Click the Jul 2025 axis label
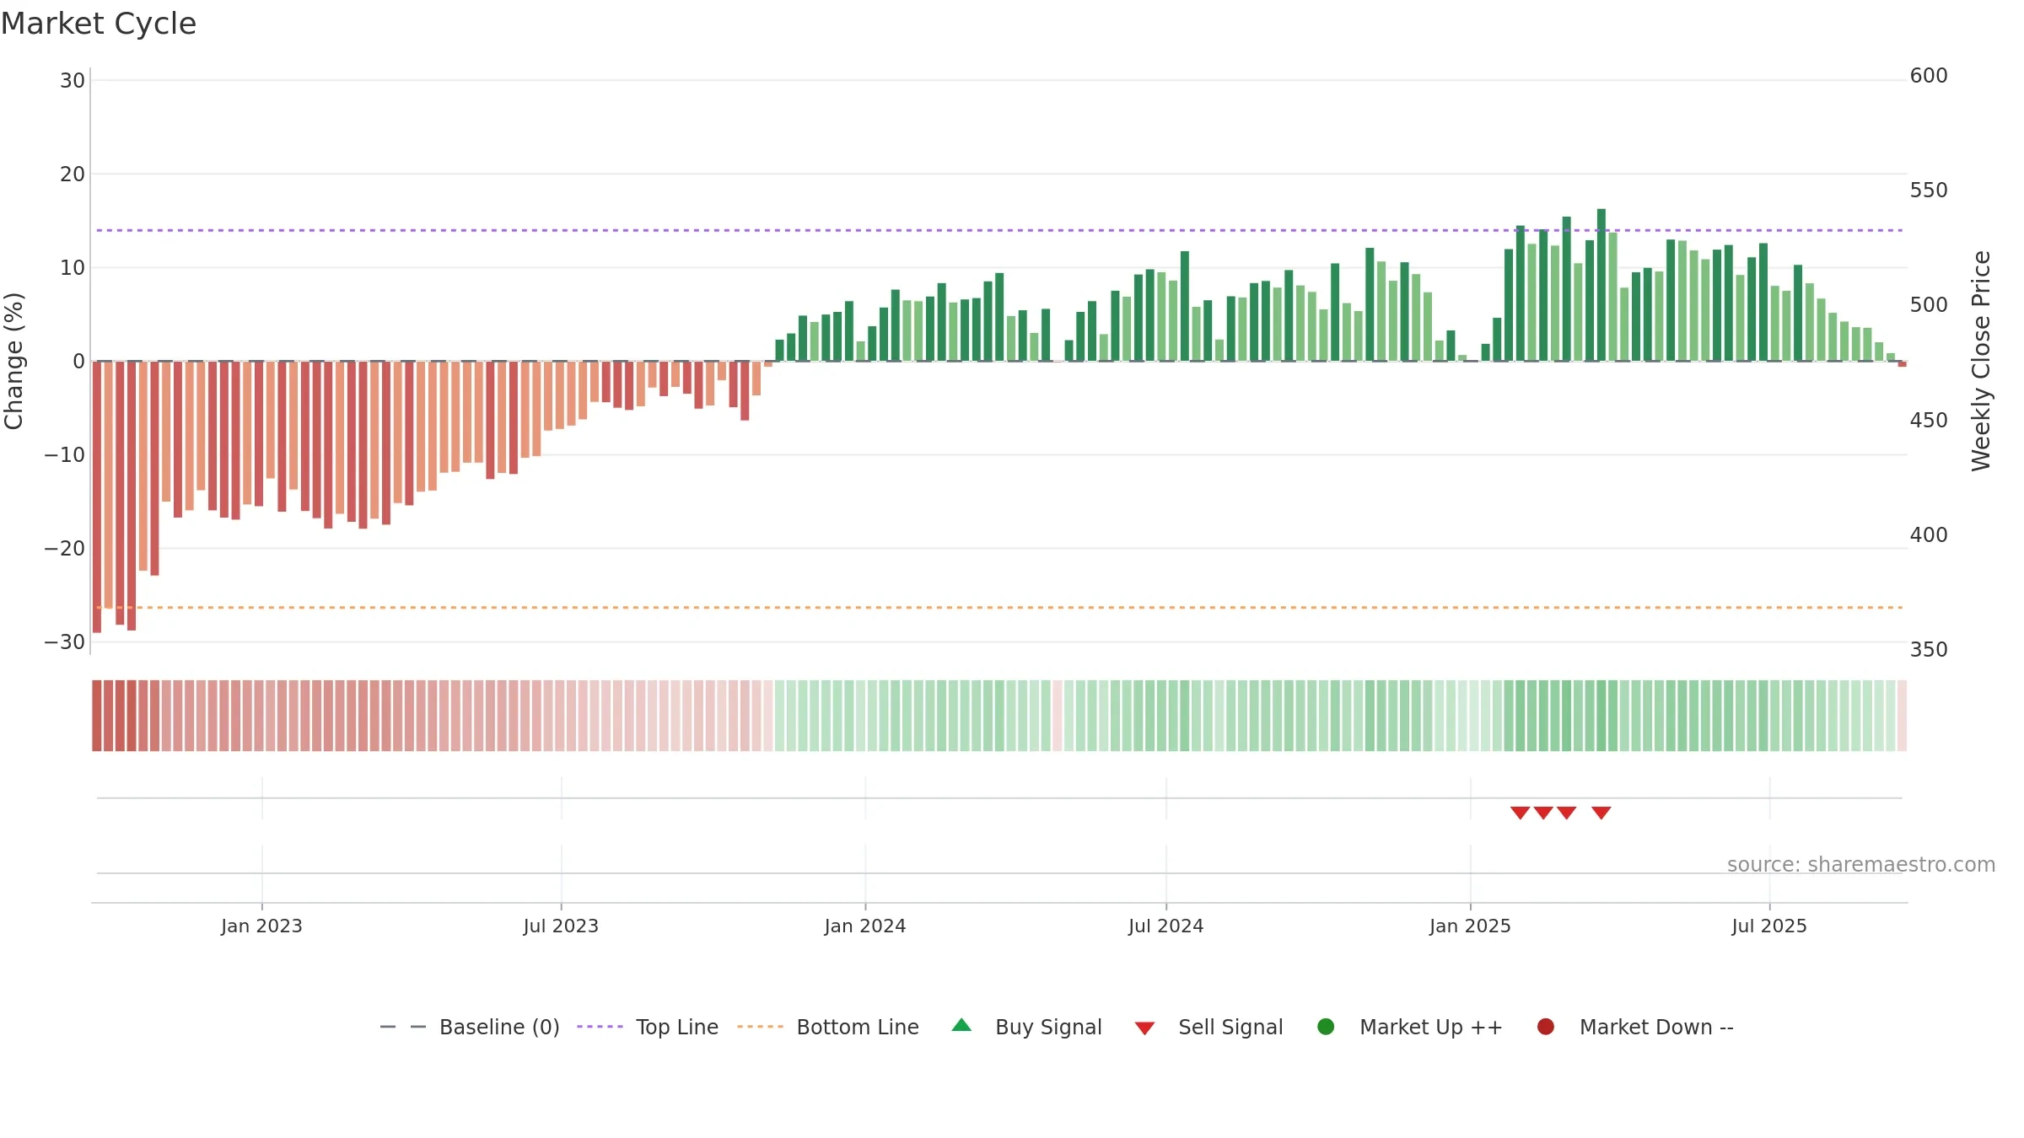 point(1769,926)
